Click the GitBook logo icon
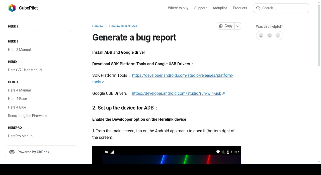This screenshot has height=175, width=321. point(12,152)
